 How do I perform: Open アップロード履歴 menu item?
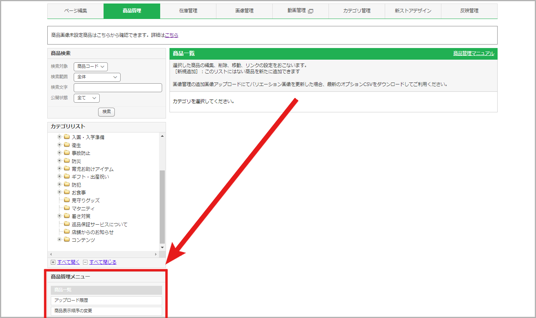tap(106, 301)
